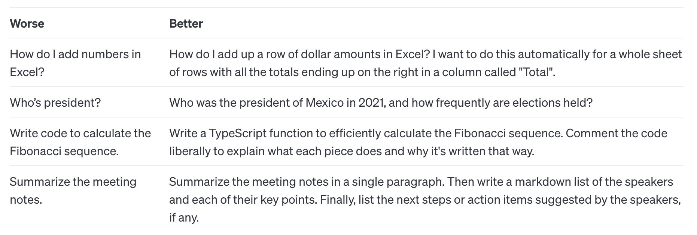Screen dimensions: 697x235
Task: Click the "Write code to calculate" Worse cell
Action: tap(80, 142)
